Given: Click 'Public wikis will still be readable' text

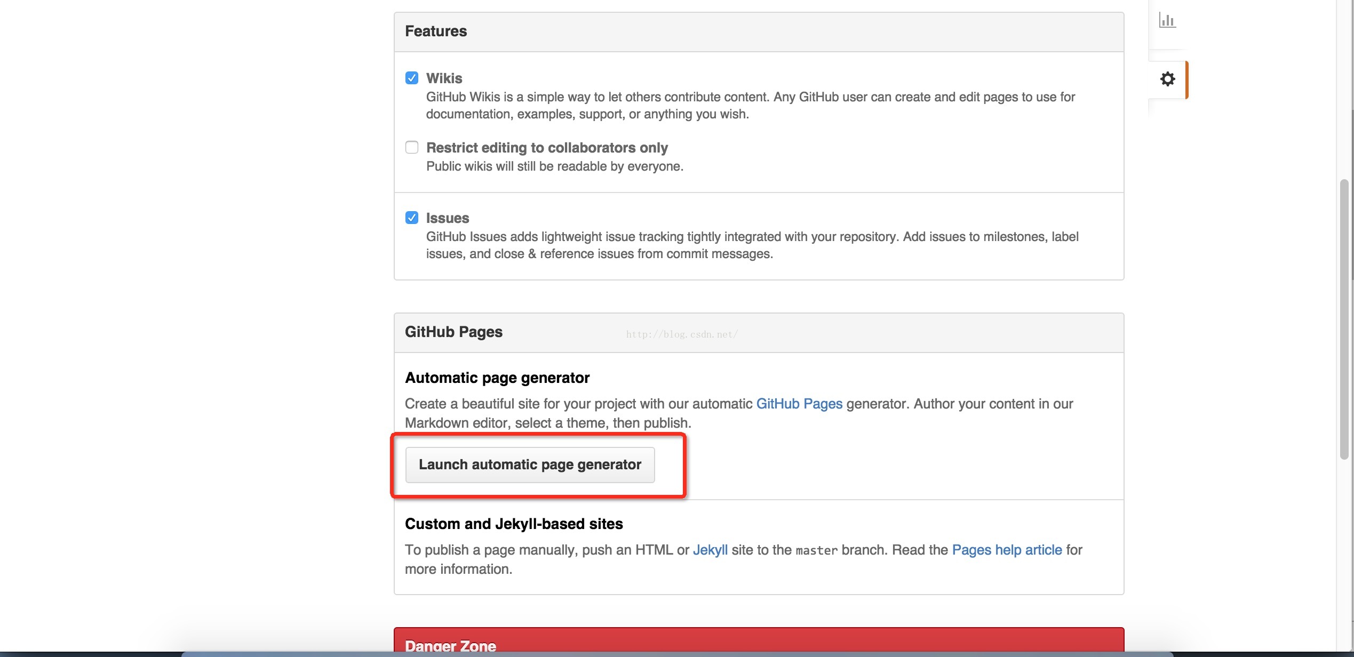Looking at the screenshot, I should coord(555,166).
